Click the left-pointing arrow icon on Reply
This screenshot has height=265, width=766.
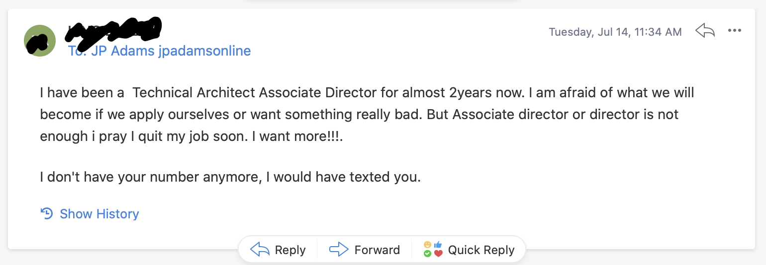[x=260, y=250]
